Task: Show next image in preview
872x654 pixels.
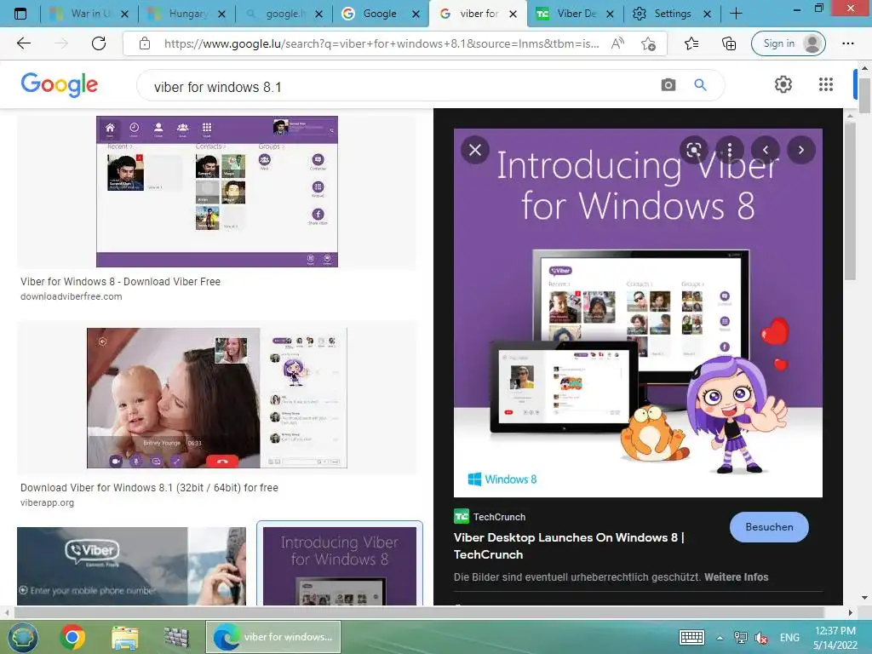Action: click(800, 150)
